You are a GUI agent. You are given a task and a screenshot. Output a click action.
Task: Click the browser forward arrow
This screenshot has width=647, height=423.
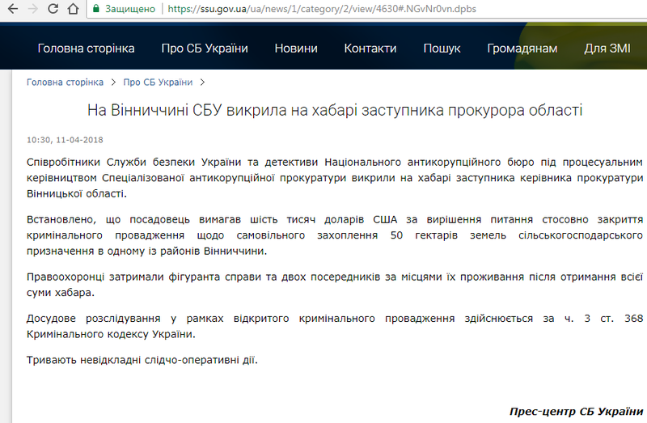click(x=32, y=10)
